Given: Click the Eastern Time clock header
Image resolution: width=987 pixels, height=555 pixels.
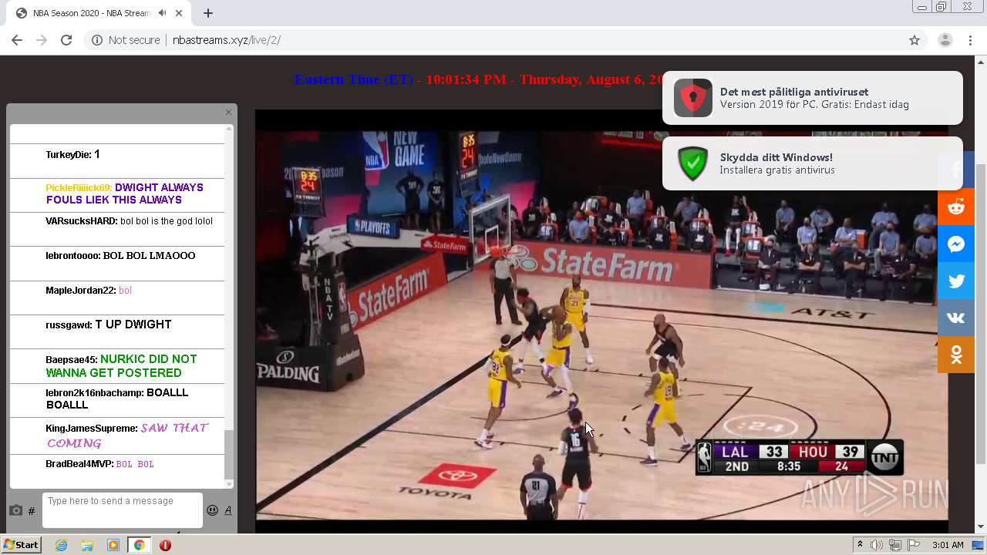Looking at the screenshot, I should click(478, 79).
